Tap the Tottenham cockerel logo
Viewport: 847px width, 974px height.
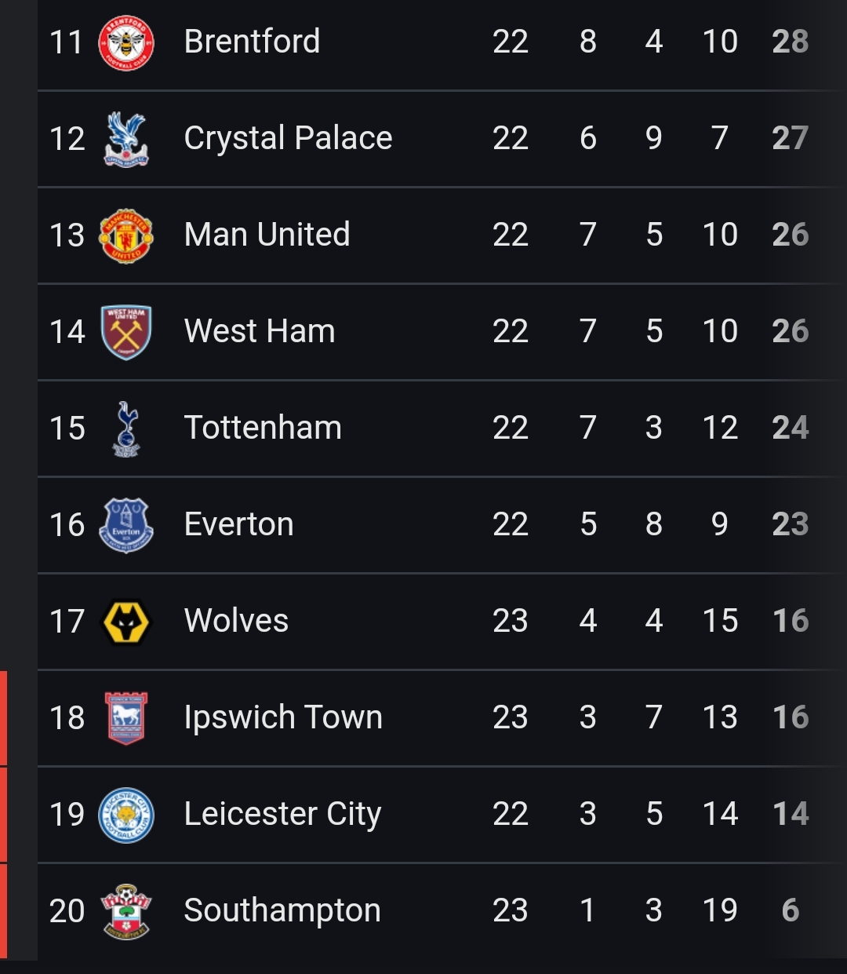pyautogui.click(x=126, y=429)
